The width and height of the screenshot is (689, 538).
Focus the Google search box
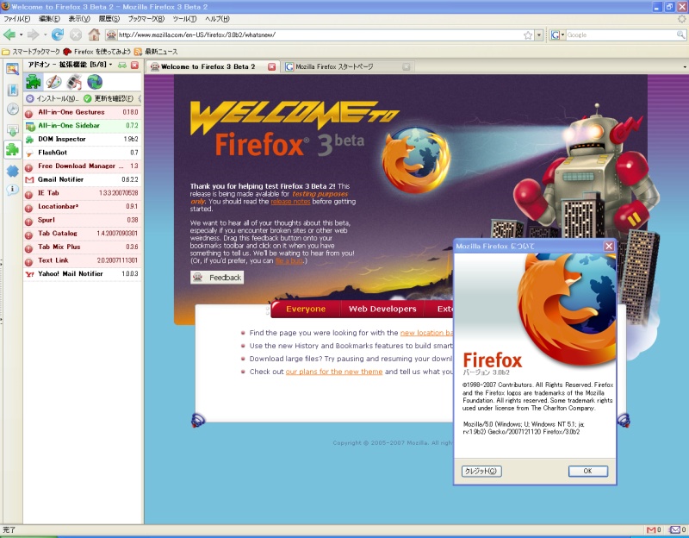coord(621,34)
